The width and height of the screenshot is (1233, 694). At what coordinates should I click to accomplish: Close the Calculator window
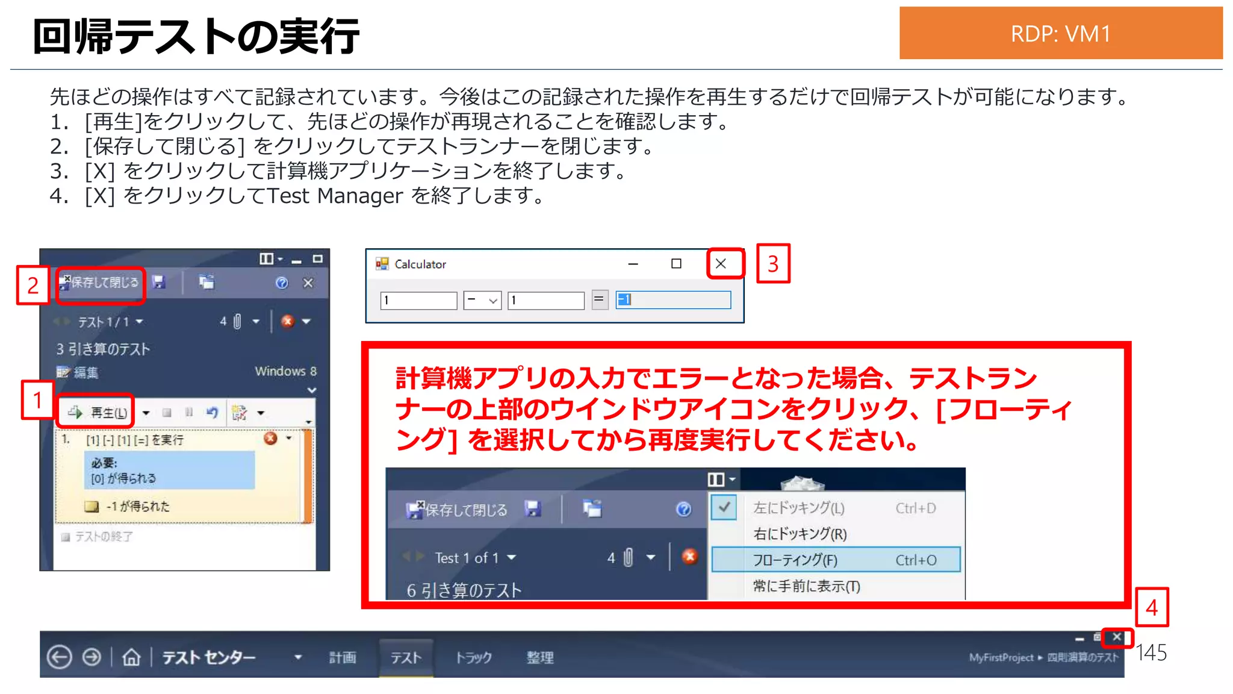(x=721, y=264)
